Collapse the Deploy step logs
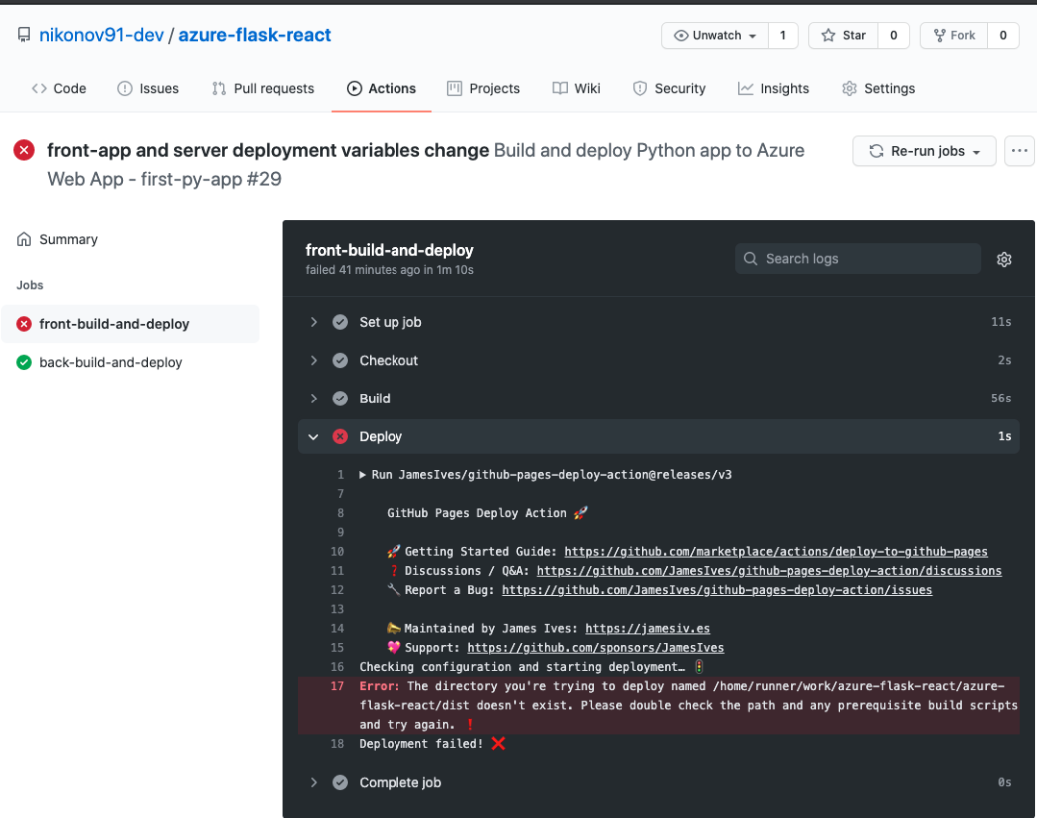 coord(313,435)
